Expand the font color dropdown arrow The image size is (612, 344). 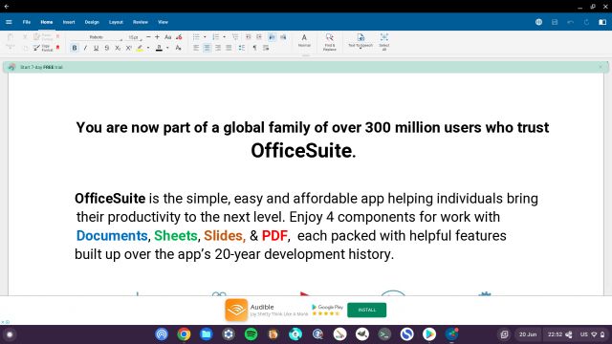click(x=167, y=48)
